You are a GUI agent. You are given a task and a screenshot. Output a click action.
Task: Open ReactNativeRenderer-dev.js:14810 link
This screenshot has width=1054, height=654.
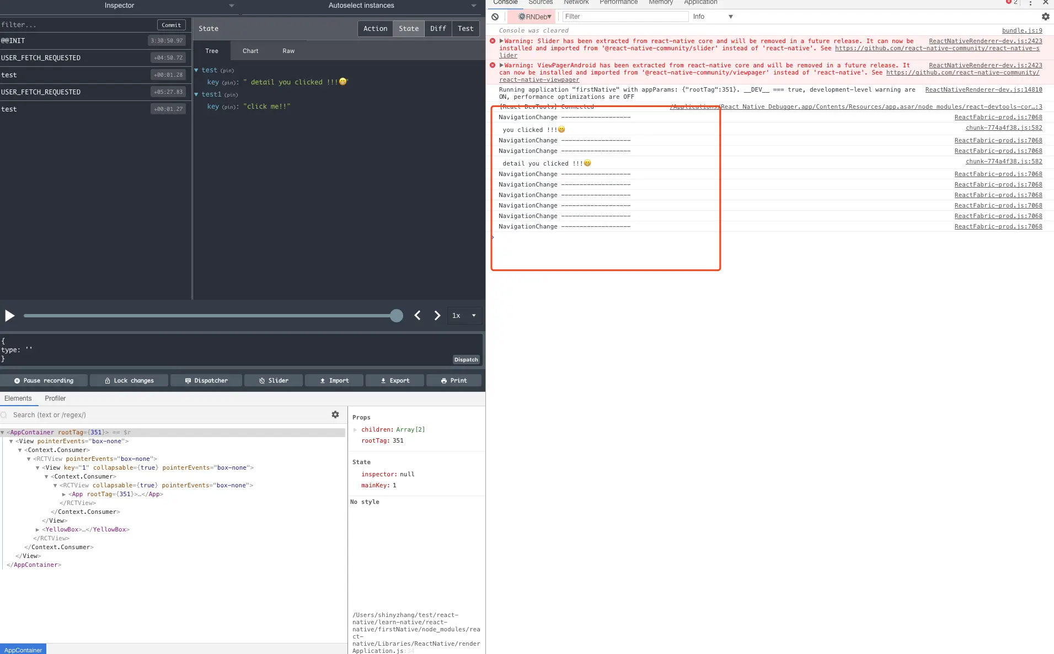(x=983, y=90)
